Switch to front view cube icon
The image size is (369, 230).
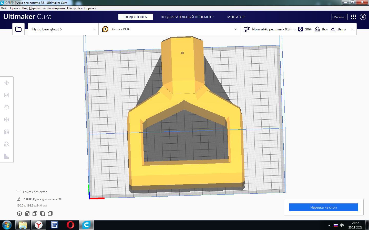click(x=27, y=214)
